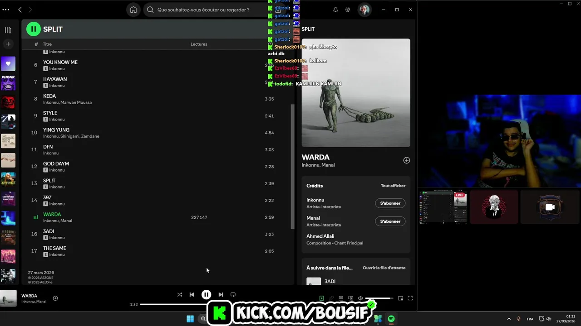Switch the player to full screen
The height and width of the screenshot is (326, 581).
coord(410,298)
